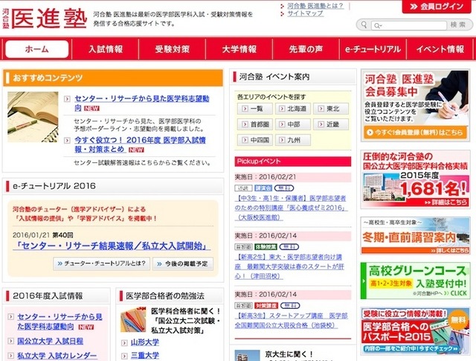Select the ホーム navigation tab
This screenshot has width=476, height=361.
36,49
